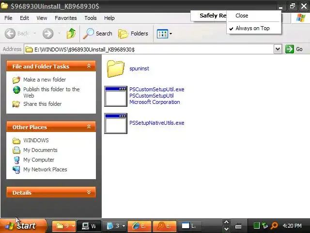Image resolution: width=310 pixels, height=233 pixels.
Task: Click the Safely Remove Hardware tray icon
Action: [x=265, y=225]
